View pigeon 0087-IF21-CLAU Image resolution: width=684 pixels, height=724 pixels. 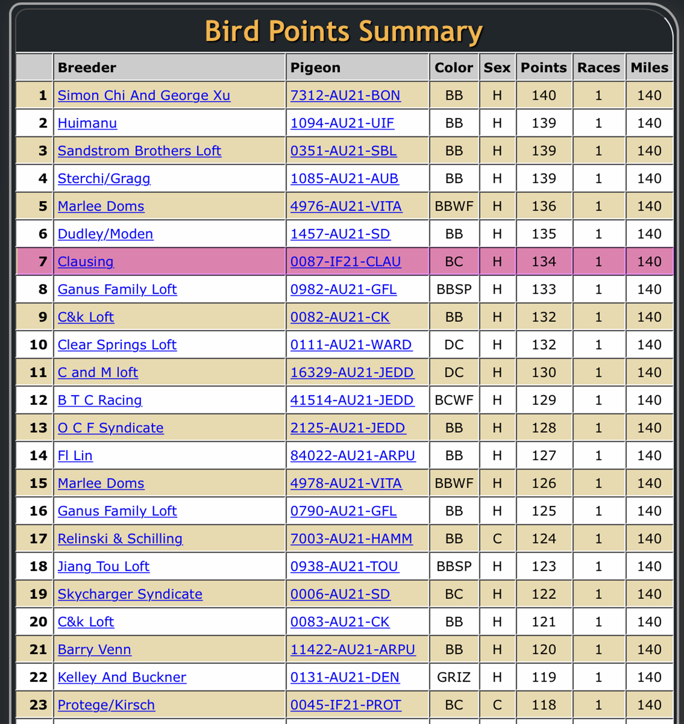click(x=345, y=262)
